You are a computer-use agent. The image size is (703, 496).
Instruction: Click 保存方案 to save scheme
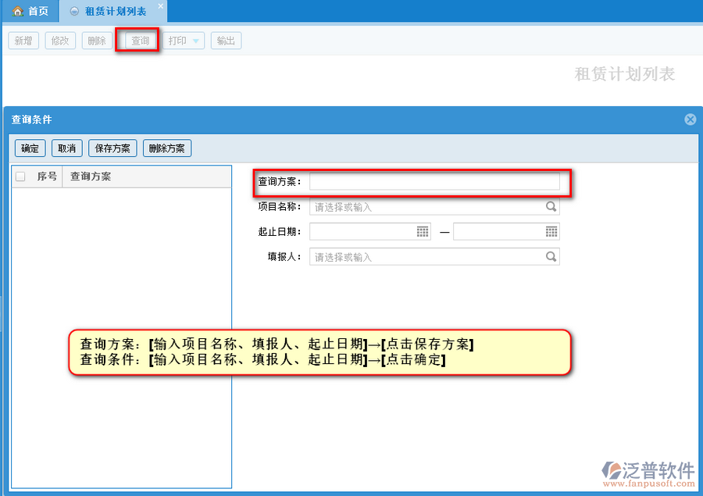pos(112,148)
